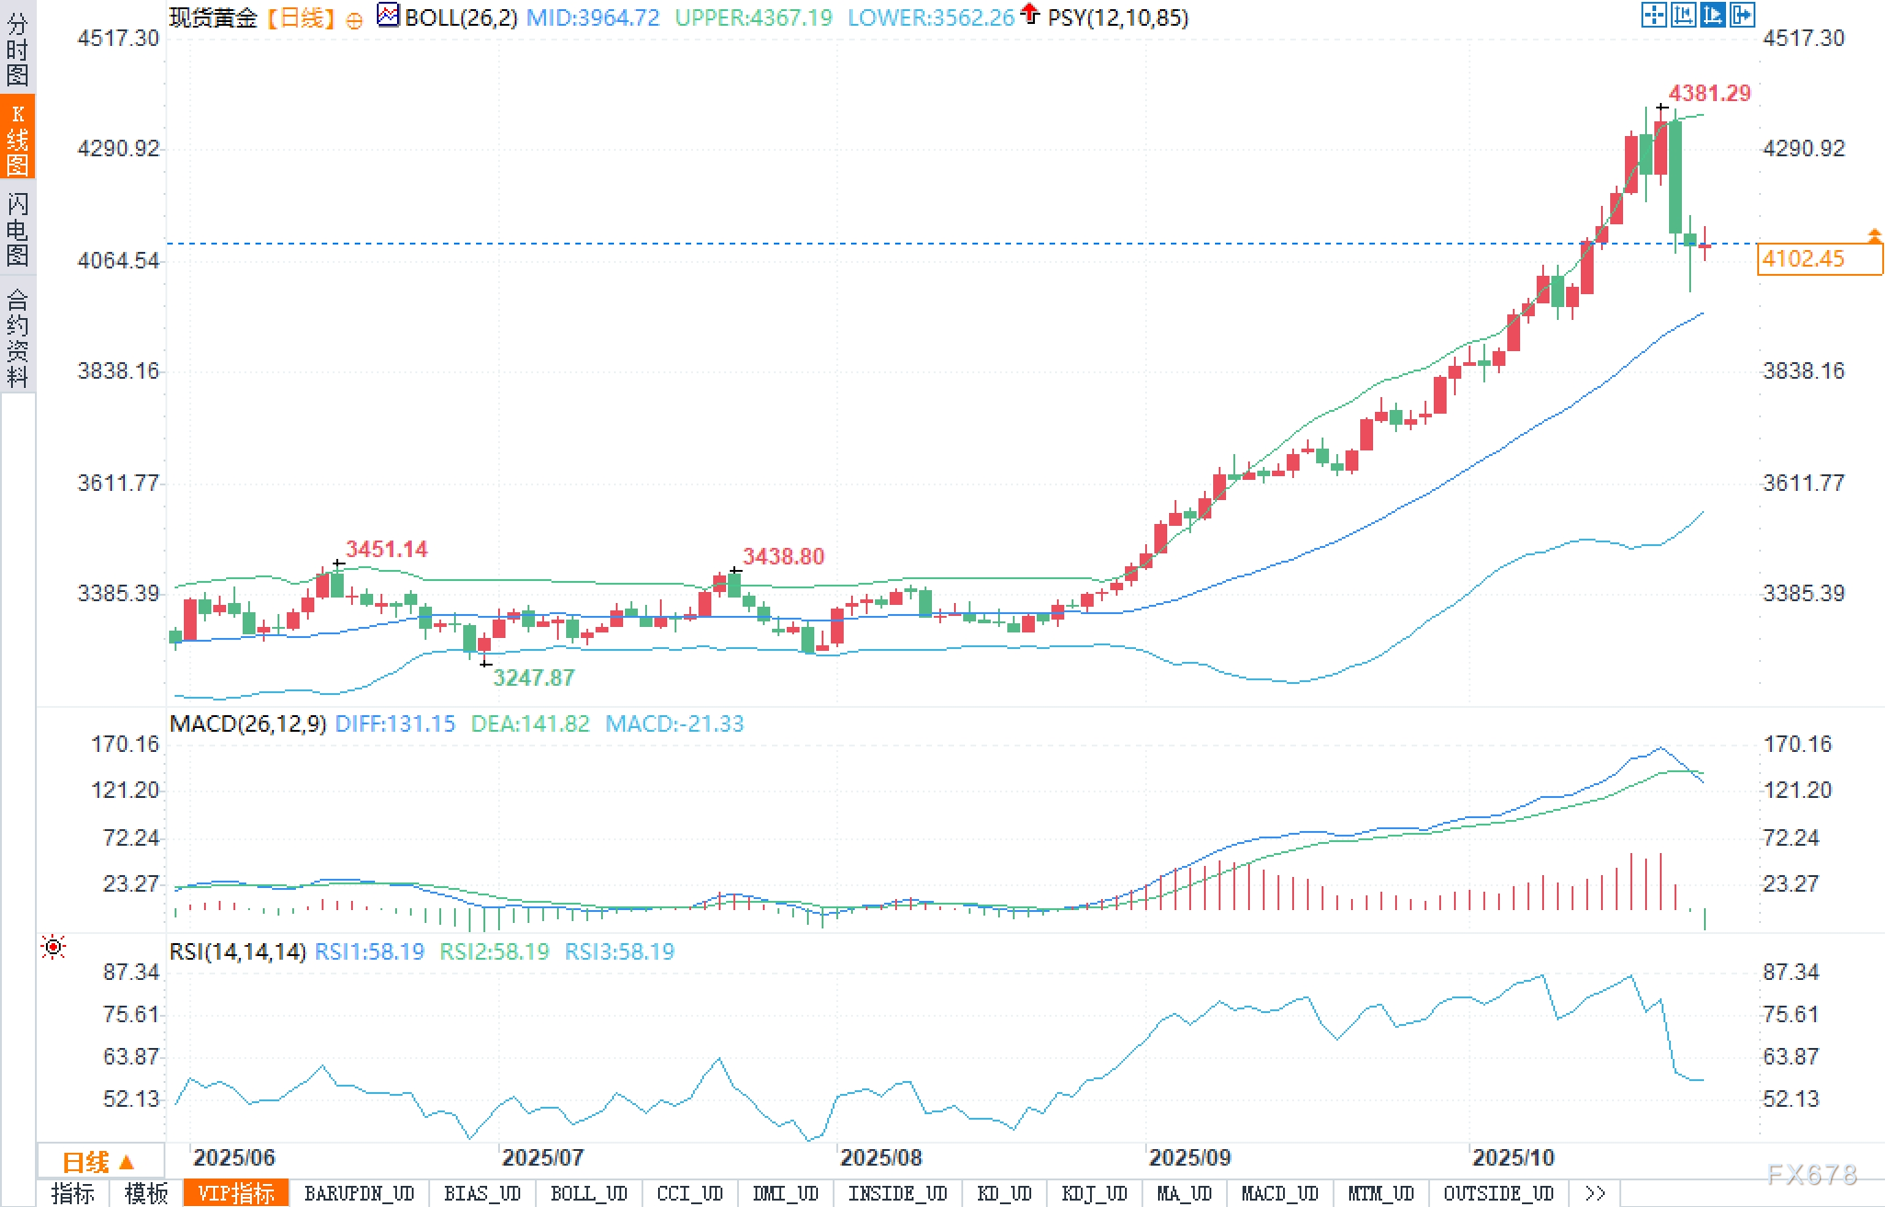Image resolution: width=1885 pixels, height=1207 pixels.
Task: Select the VIP指标 tab
Action: (x=236, y=1193)
